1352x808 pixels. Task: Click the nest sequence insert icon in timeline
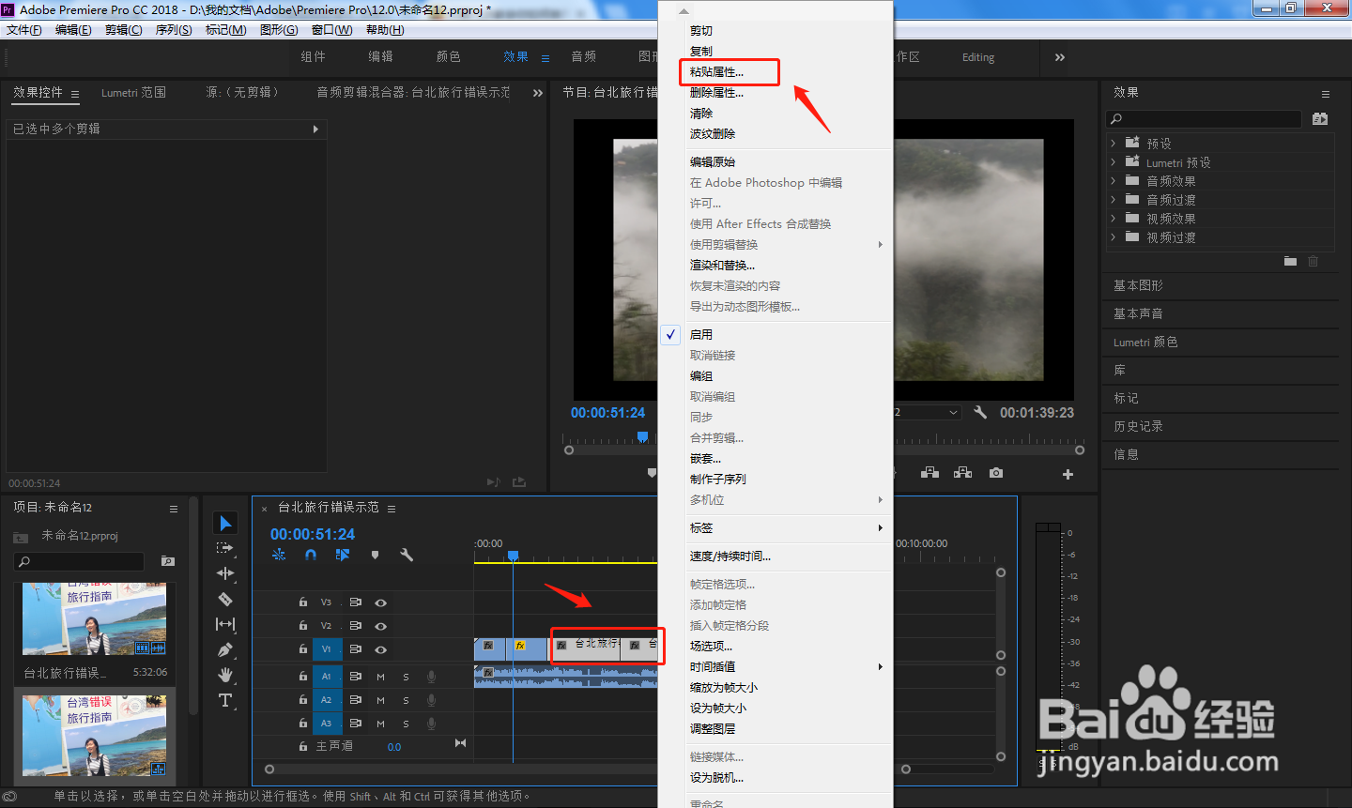coord(279,555)
